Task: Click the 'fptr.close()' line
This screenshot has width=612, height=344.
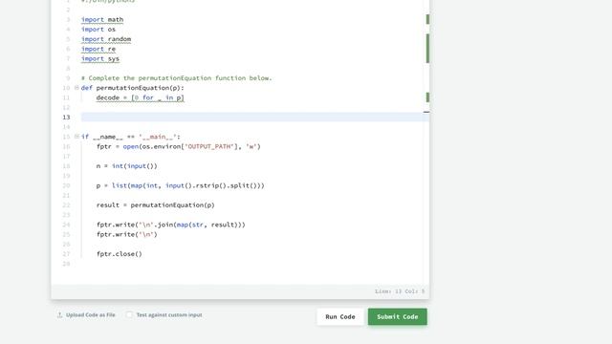Action: pyautogui.click(x=120, y=253)
